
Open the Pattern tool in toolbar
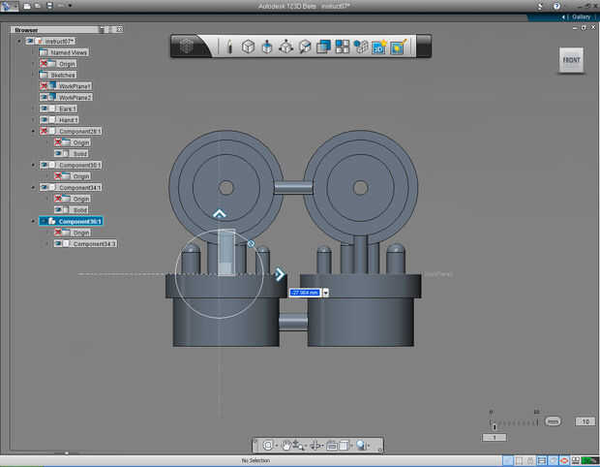coord(343,46)
